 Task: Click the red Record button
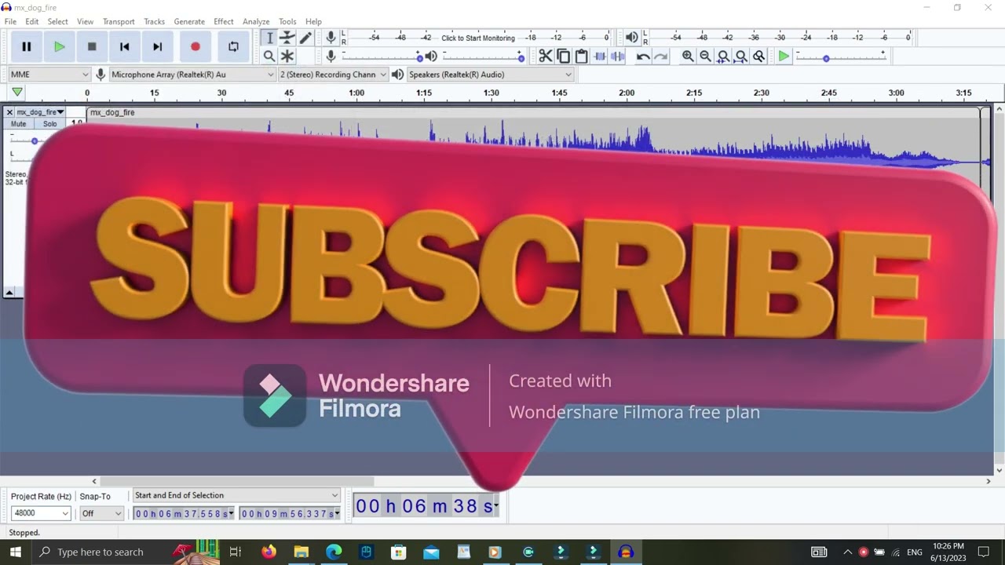(x=196, y=47)
